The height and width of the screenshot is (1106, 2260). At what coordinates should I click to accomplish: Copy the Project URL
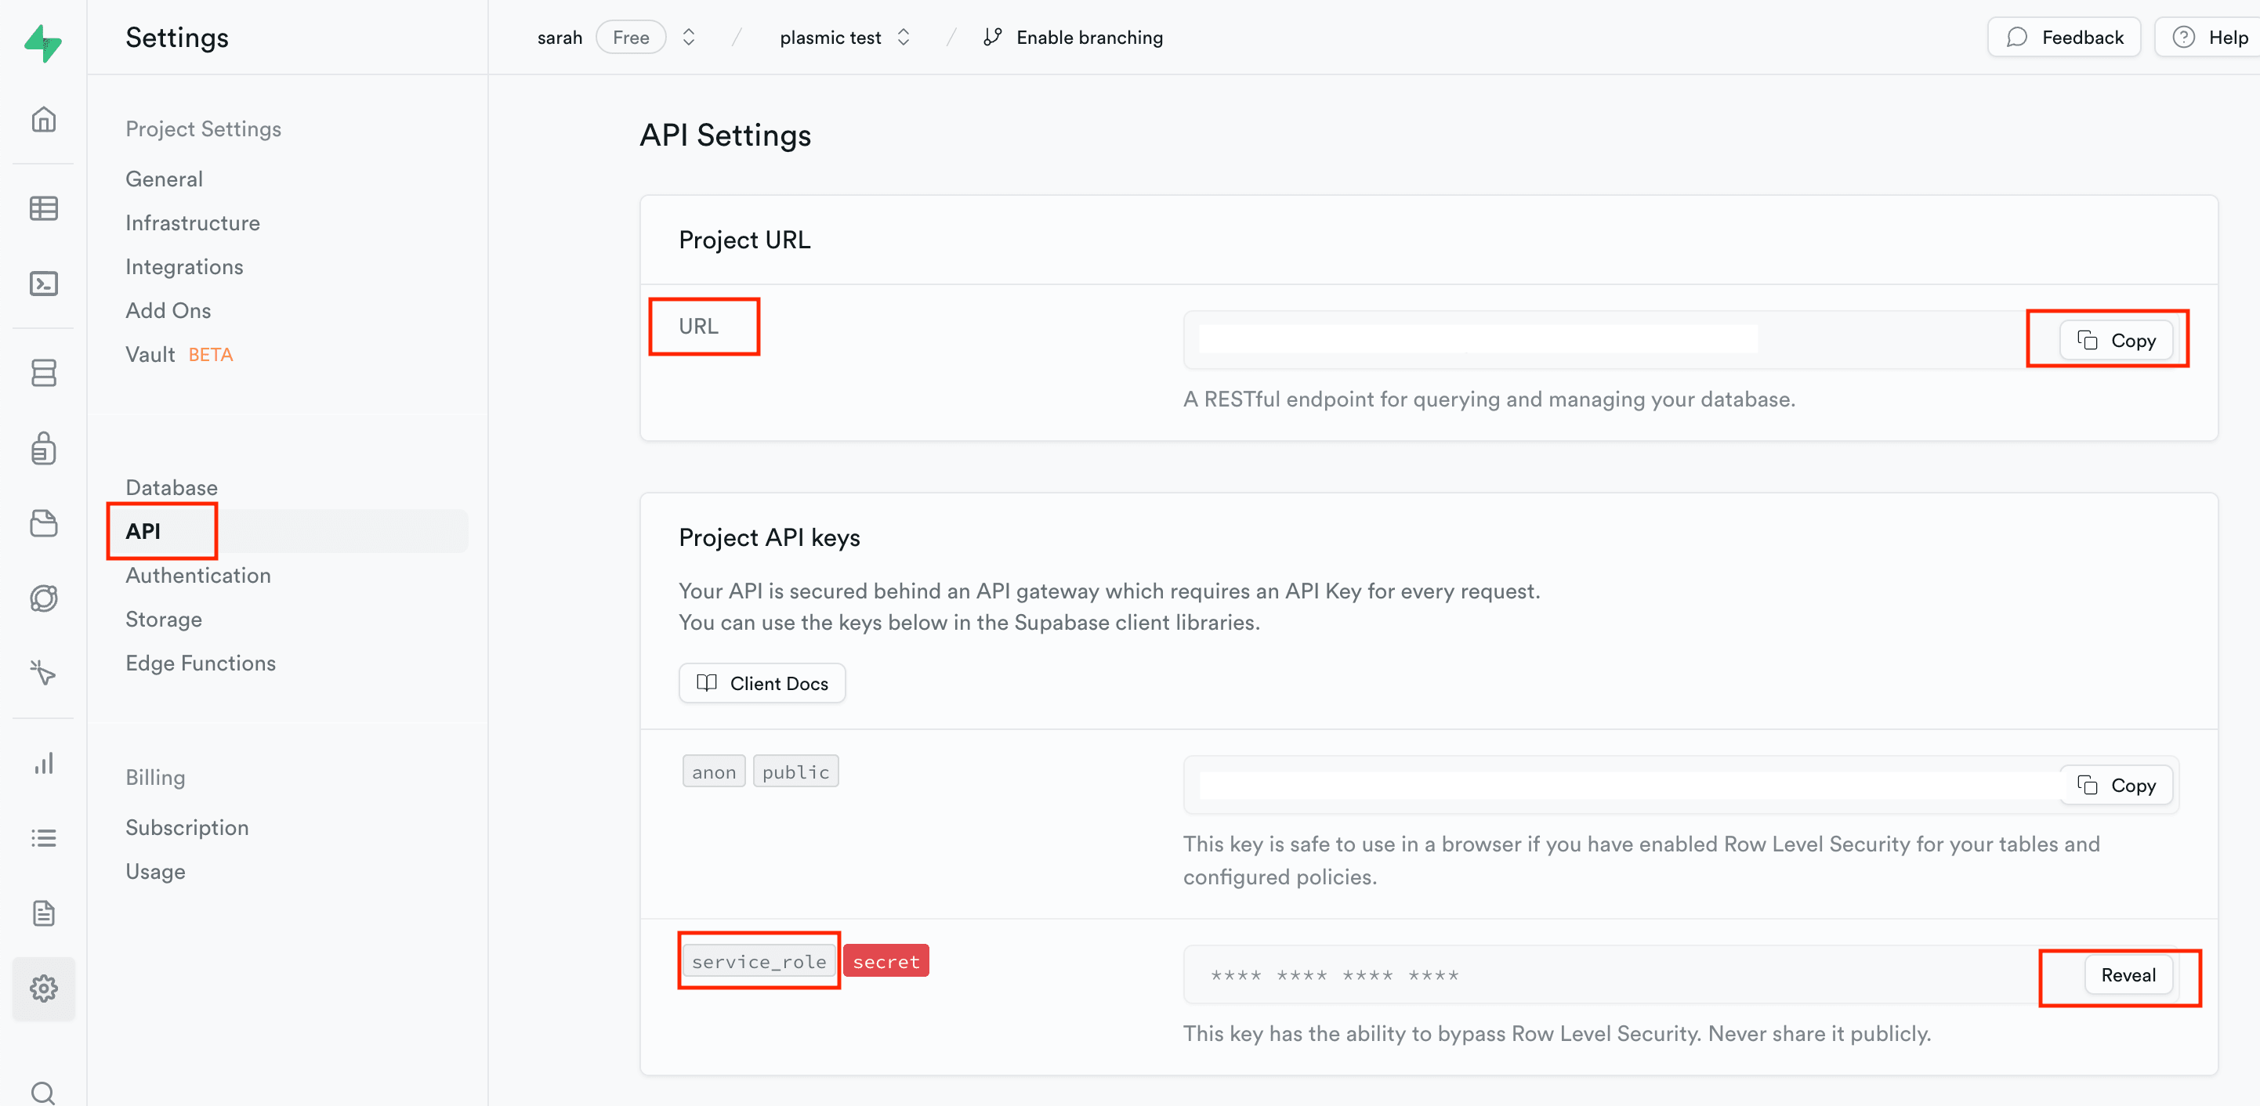click(x=2116, y=340)
